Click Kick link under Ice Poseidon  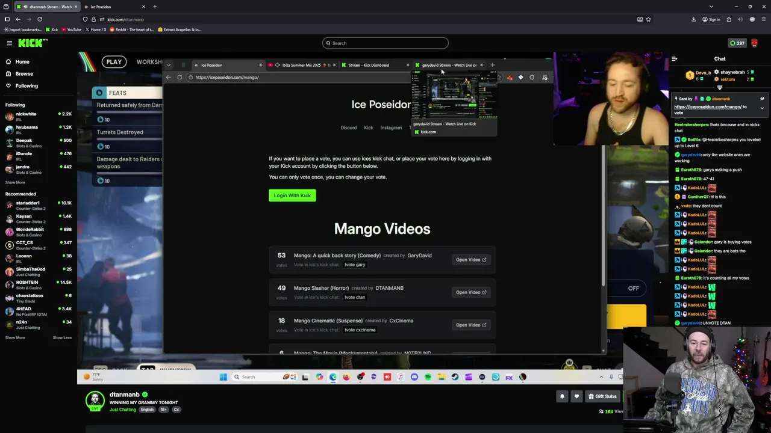368,127
